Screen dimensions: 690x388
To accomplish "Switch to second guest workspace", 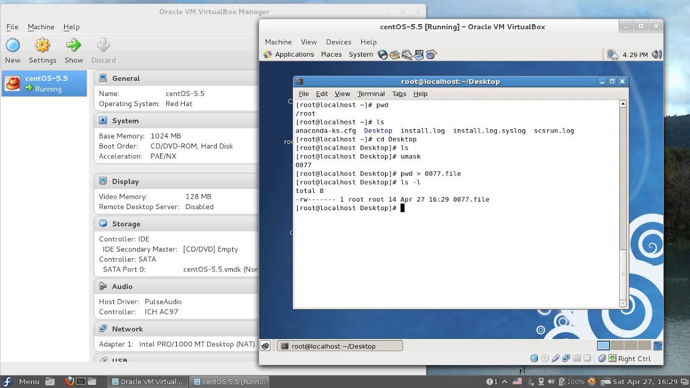I will click(x=617, y=345).
